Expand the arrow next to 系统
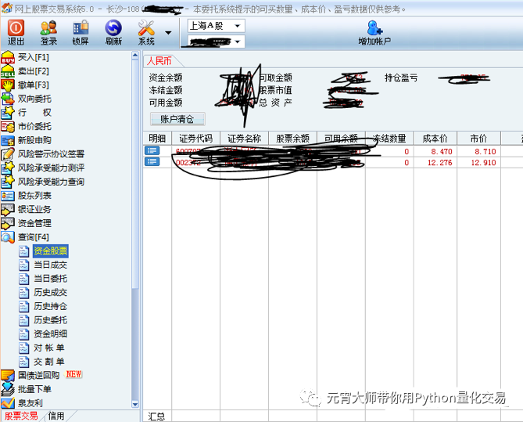 coord(168,33)
